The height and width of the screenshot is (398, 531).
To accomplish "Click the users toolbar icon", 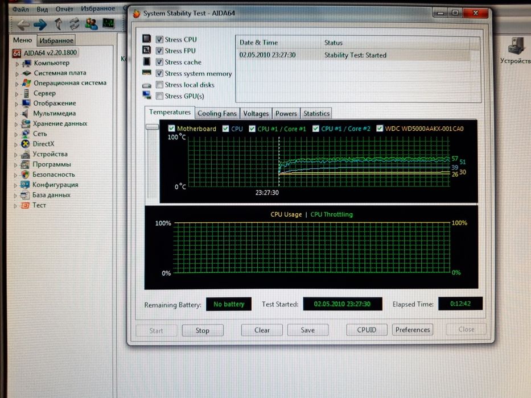I will click(x=92, y=24).
